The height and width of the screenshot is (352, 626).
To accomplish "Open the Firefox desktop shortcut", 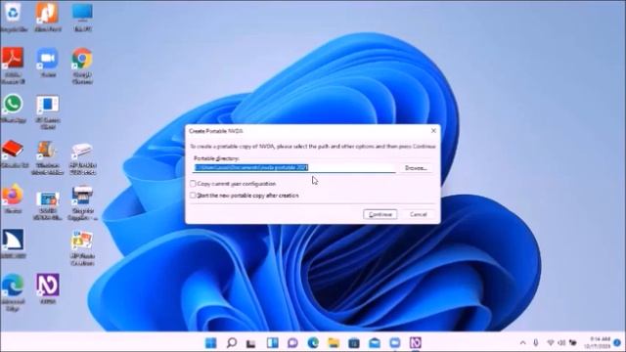I will pos(13,198).
